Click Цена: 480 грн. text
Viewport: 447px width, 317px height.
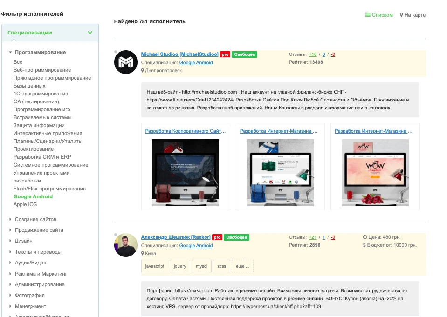click(x=382, y=237)
